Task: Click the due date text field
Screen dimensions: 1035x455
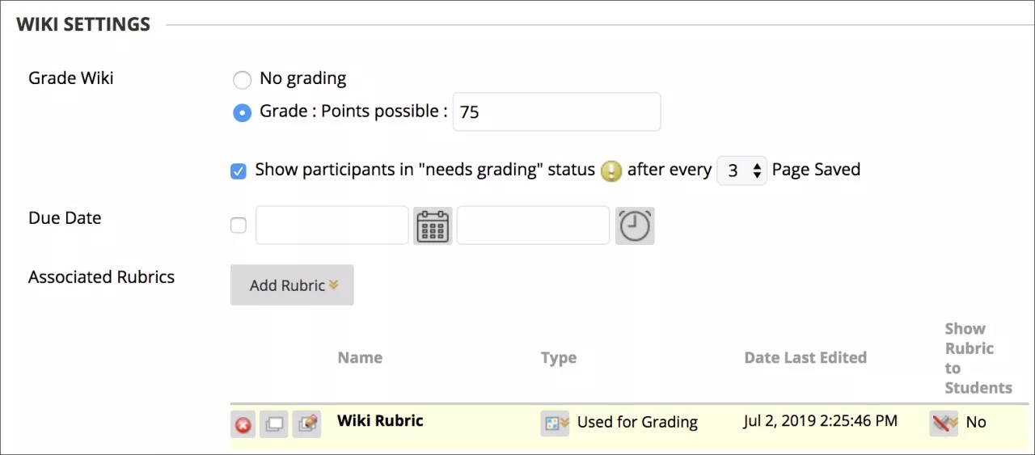Action: point(332,225)
